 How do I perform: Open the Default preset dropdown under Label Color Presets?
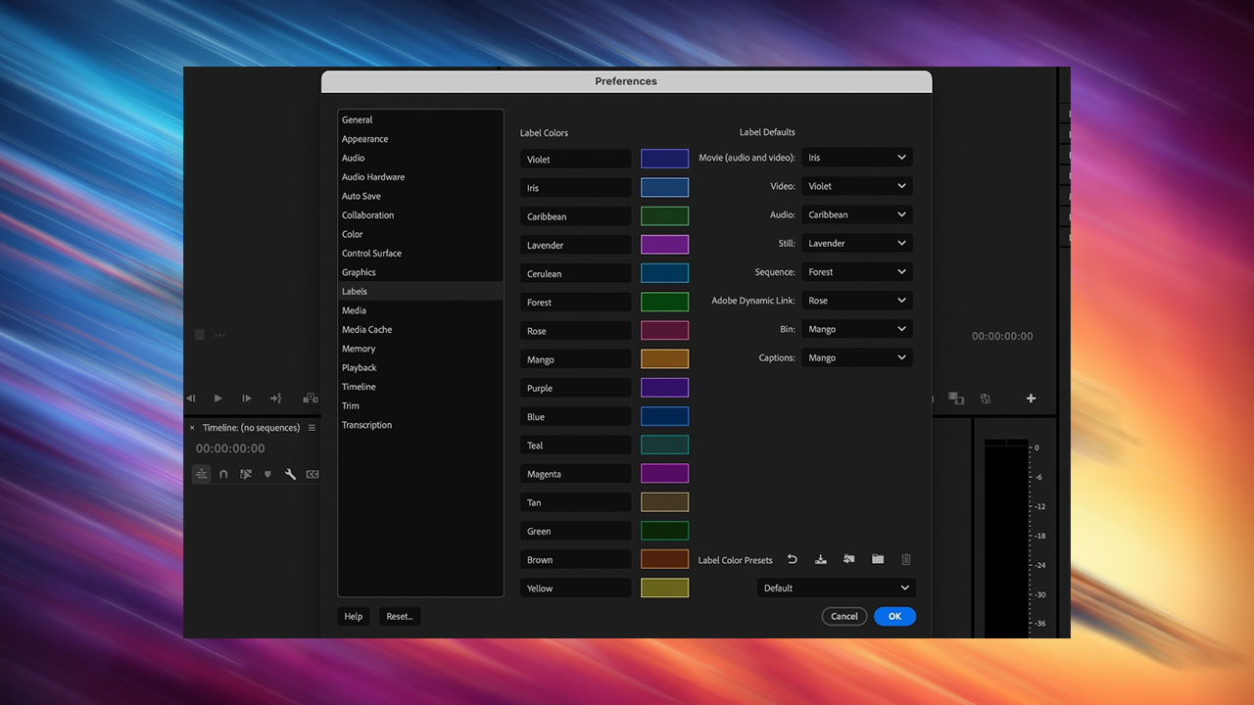(x=836, y=587)
